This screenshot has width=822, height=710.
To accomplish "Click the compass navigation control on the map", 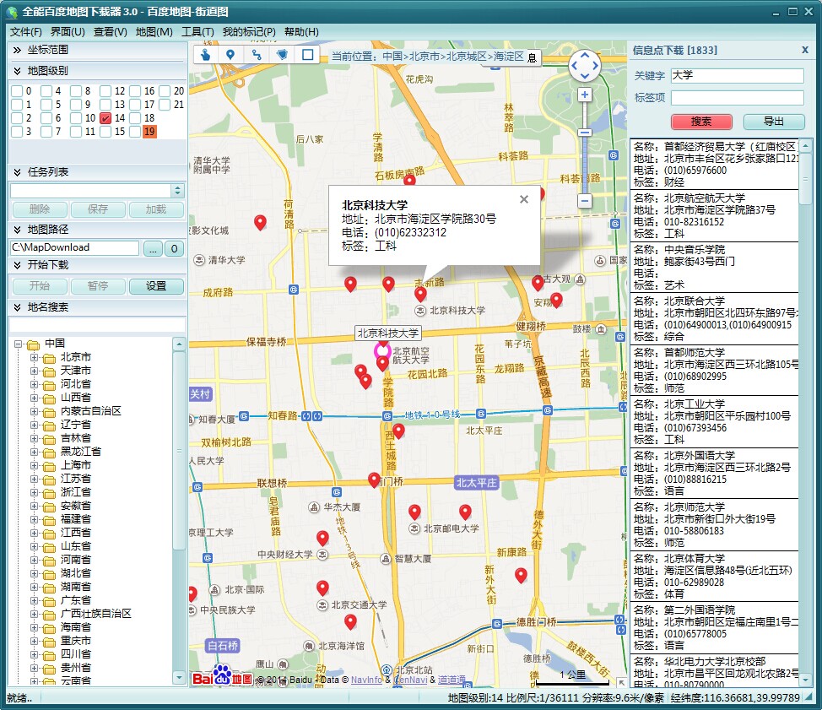I will click(x=585, y=64).
